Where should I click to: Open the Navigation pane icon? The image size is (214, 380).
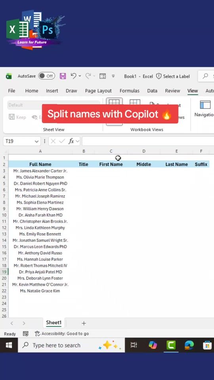tap(205, 104)
